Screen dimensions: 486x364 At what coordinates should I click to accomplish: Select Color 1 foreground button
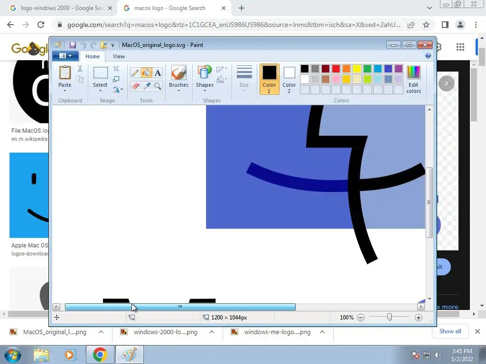tap(269, 79)
